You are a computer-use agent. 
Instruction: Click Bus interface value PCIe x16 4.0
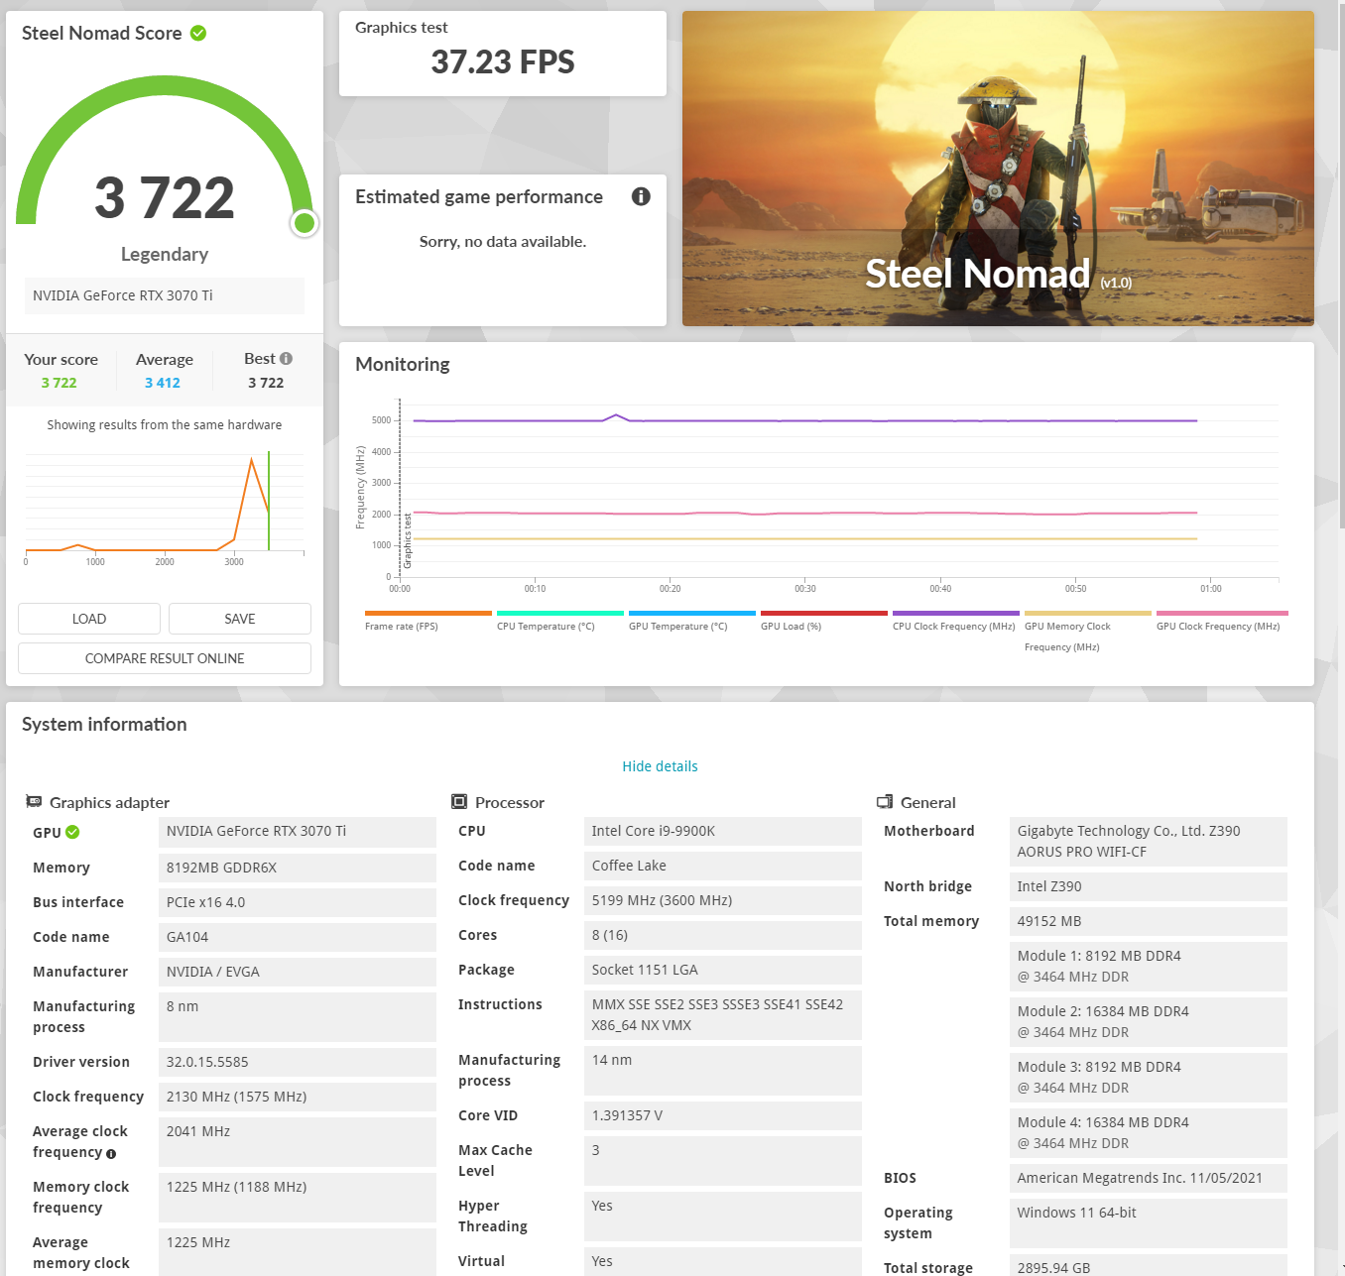pos(298,902)
